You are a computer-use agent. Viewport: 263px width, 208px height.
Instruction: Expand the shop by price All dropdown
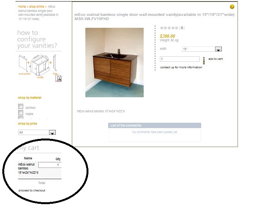(x=37, y=132)
